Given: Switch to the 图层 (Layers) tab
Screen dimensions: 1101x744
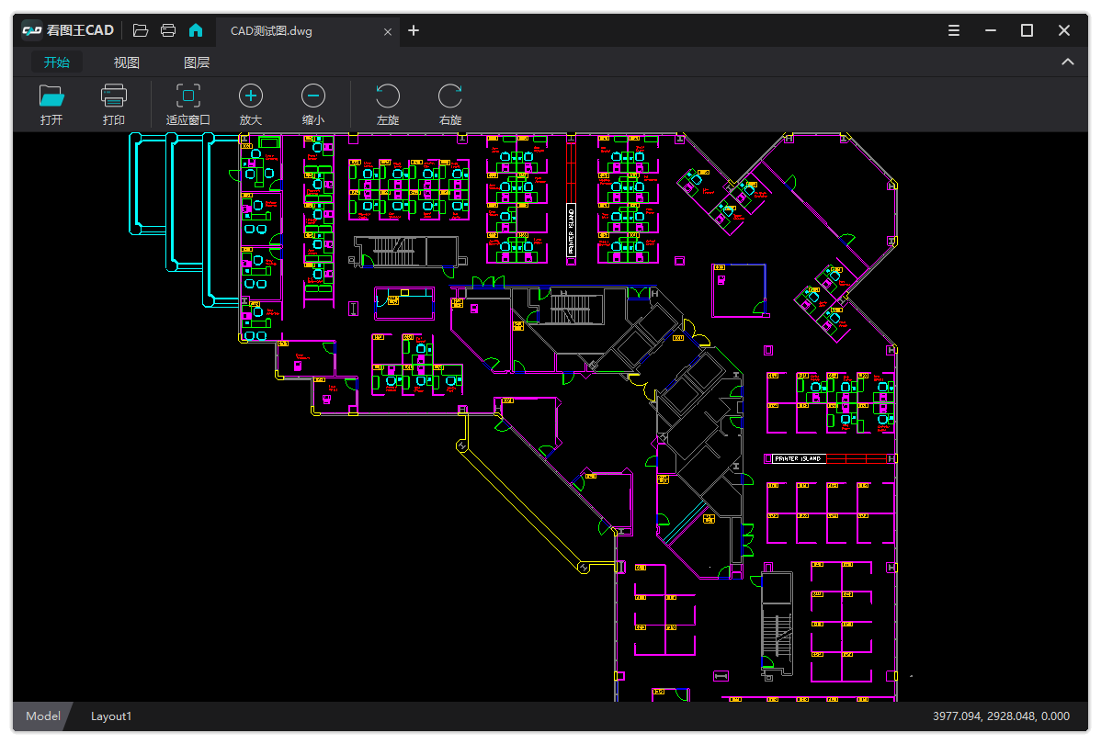Looking at the screenshot, I should click(197, 62).
